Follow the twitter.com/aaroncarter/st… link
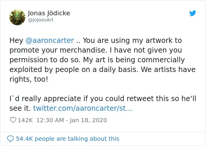The height and width of the screenshot is (146, 206). (x=83, y=108)
